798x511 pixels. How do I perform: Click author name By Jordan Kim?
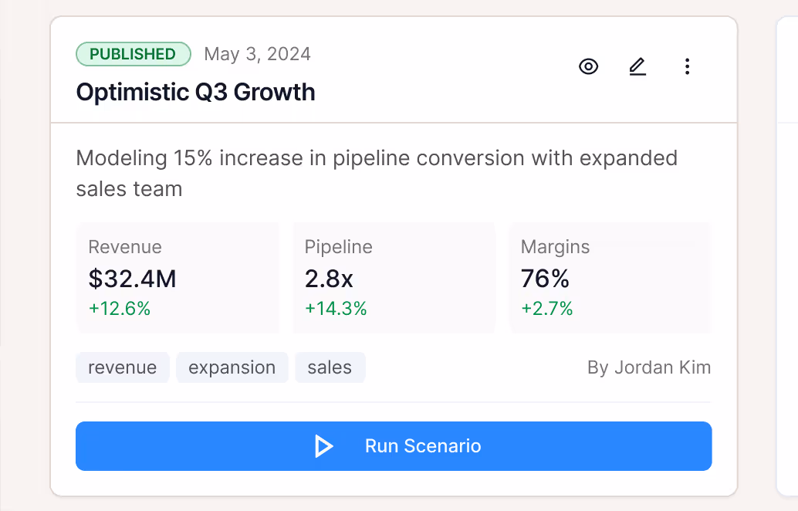649,367
